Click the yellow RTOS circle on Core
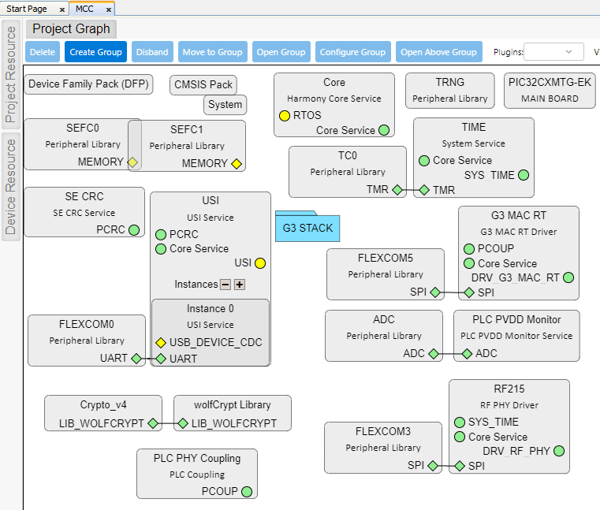This screenshot has width=600, height=510. point(285,115)
